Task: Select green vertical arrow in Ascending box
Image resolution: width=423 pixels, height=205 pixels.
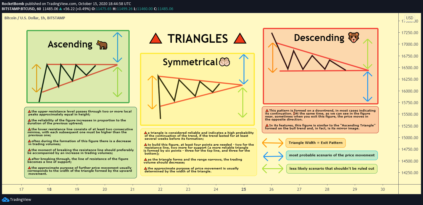Action: pyautogui.click(x=117, y=82)
